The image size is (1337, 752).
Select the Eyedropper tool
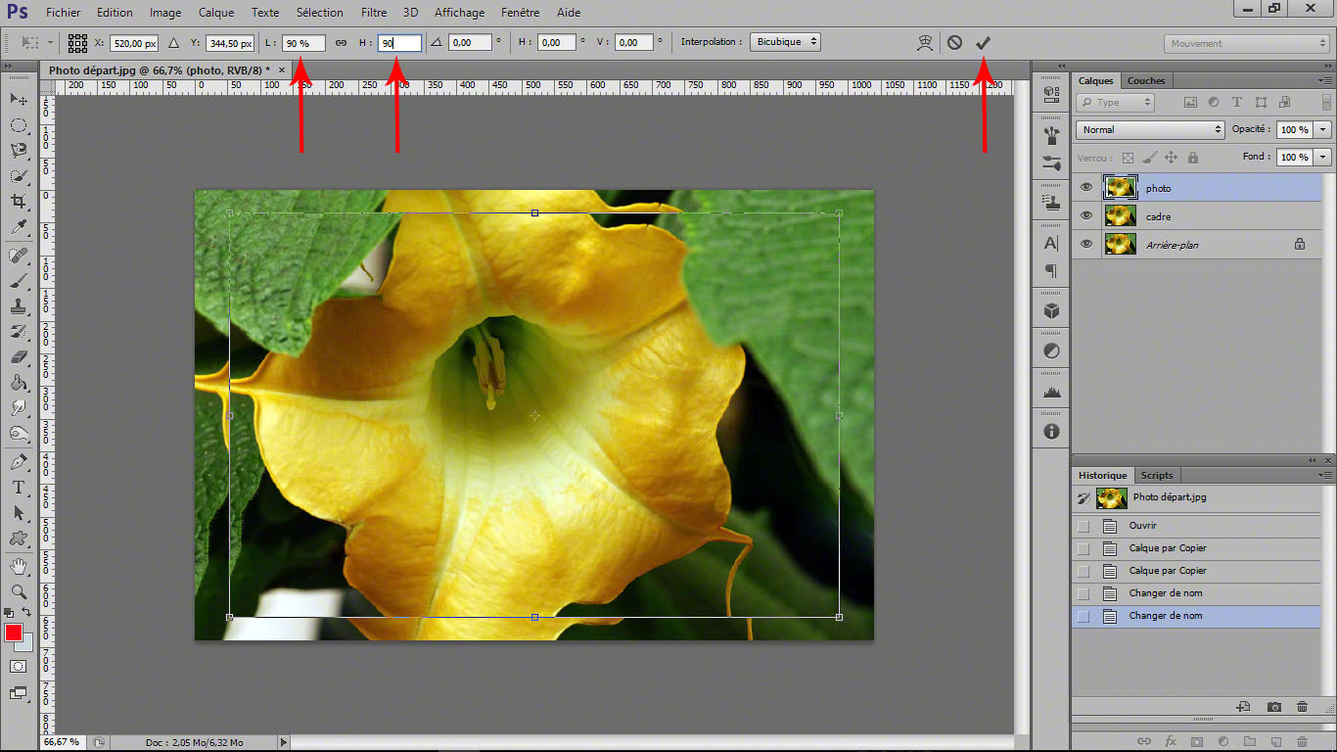(x=19, y=227)
